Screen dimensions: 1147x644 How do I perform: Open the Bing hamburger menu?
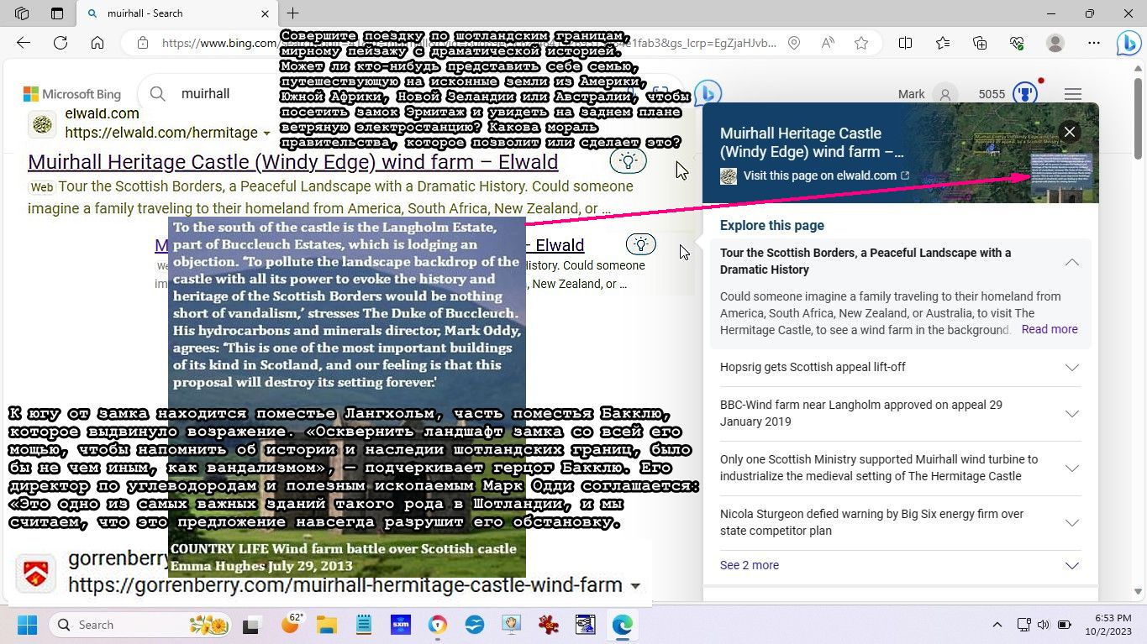coord(1073,94)
